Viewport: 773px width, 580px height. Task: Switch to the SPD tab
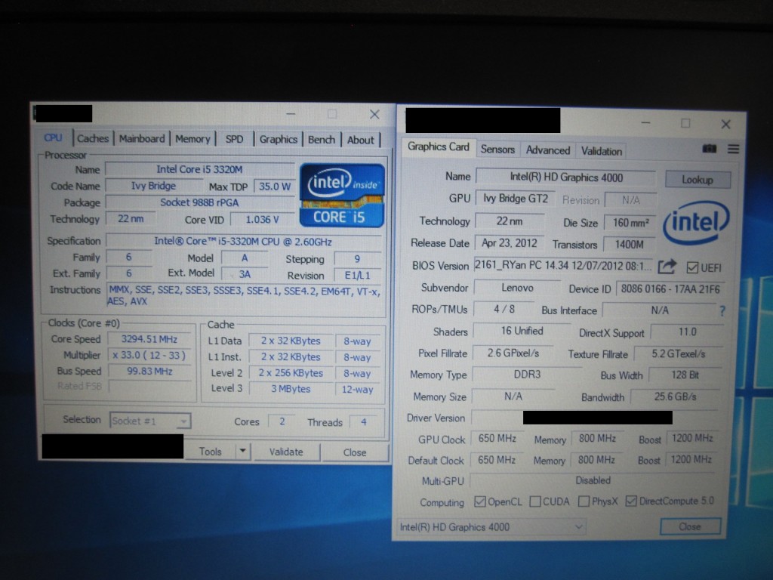(235, 140)
